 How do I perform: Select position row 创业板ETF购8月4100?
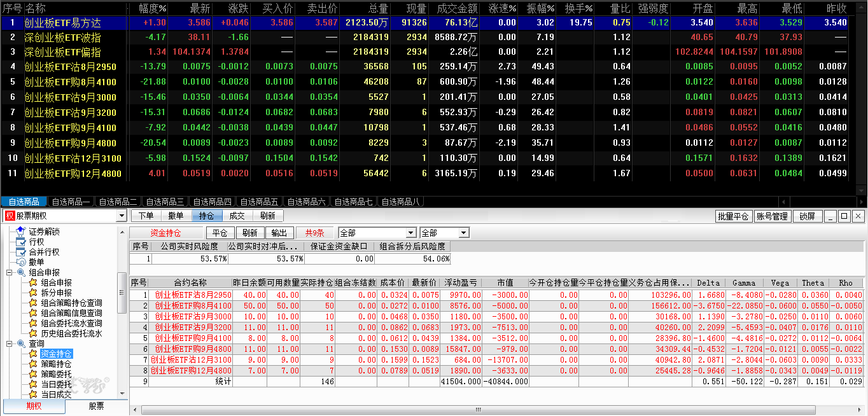tap(496, 305)
